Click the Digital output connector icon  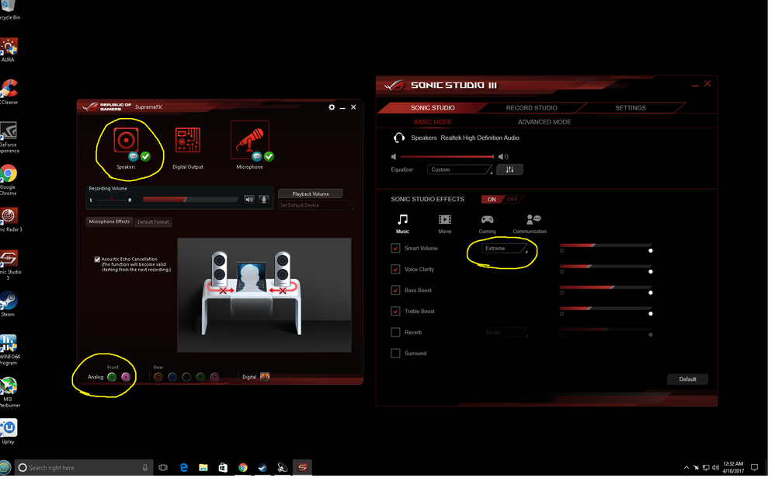pyautogui.click(x=265, y=377)
